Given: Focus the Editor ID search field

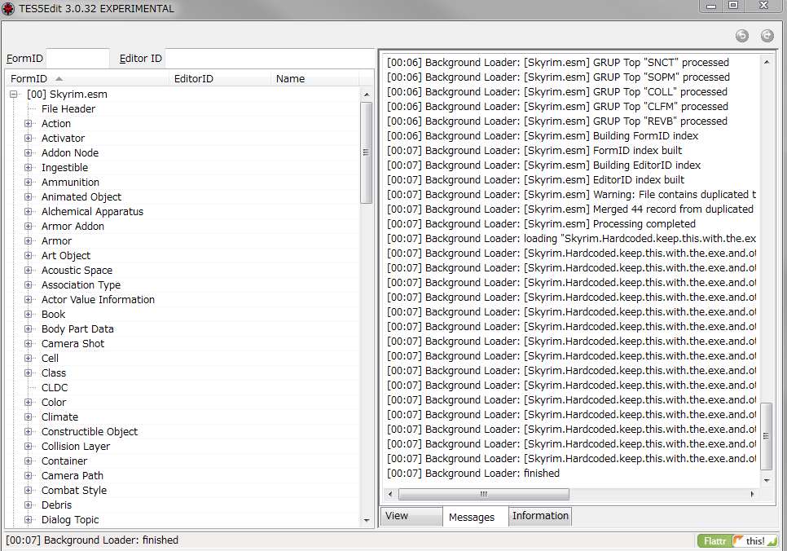Looking at the screenshot, I should pos(270,58).
